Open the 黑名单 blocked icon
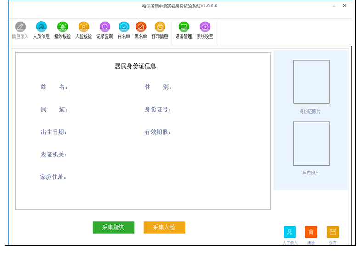The height and width of the screenshot is (263, 363). [x=141, y=27]
